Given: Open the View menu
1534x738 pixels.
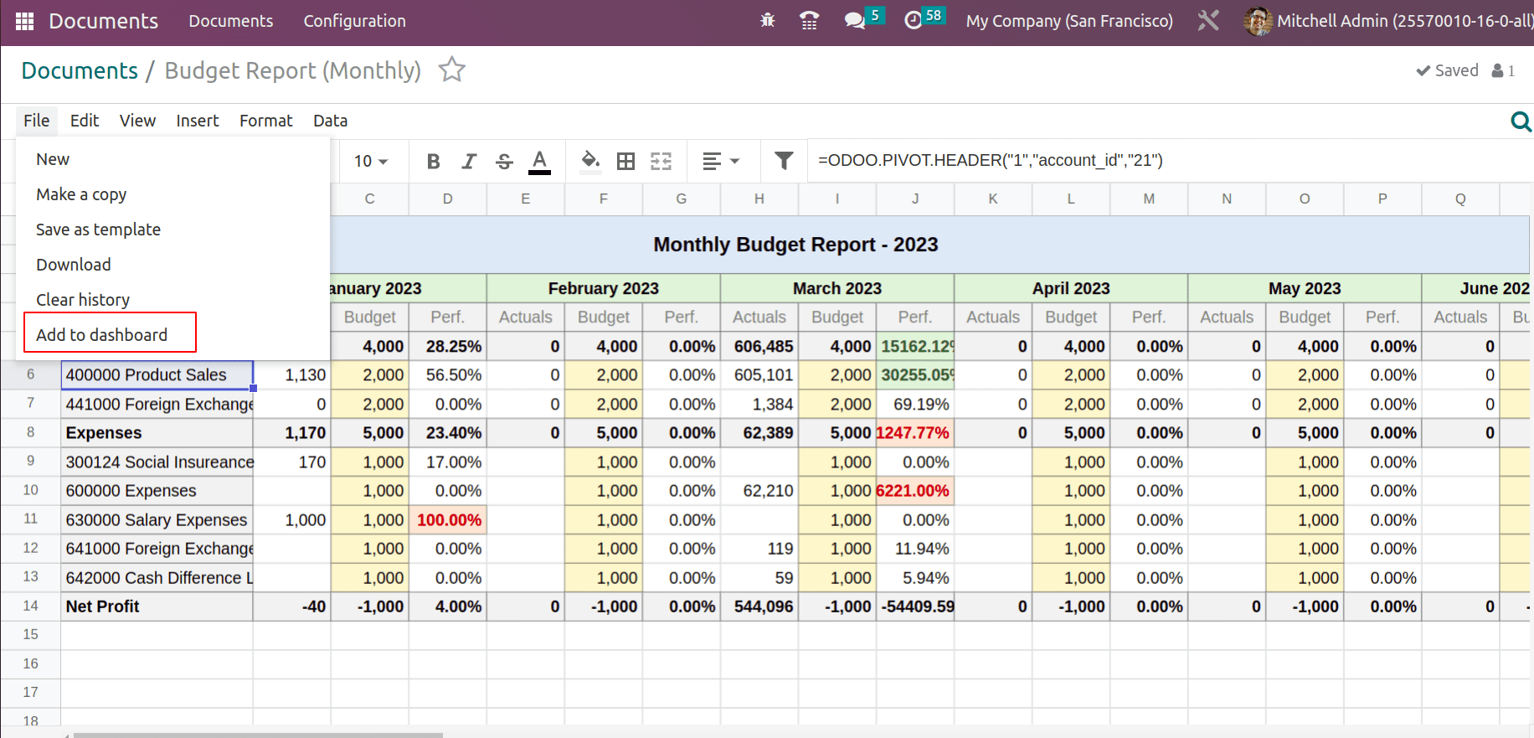Looking at the screenshot, I should pos(137,121).
